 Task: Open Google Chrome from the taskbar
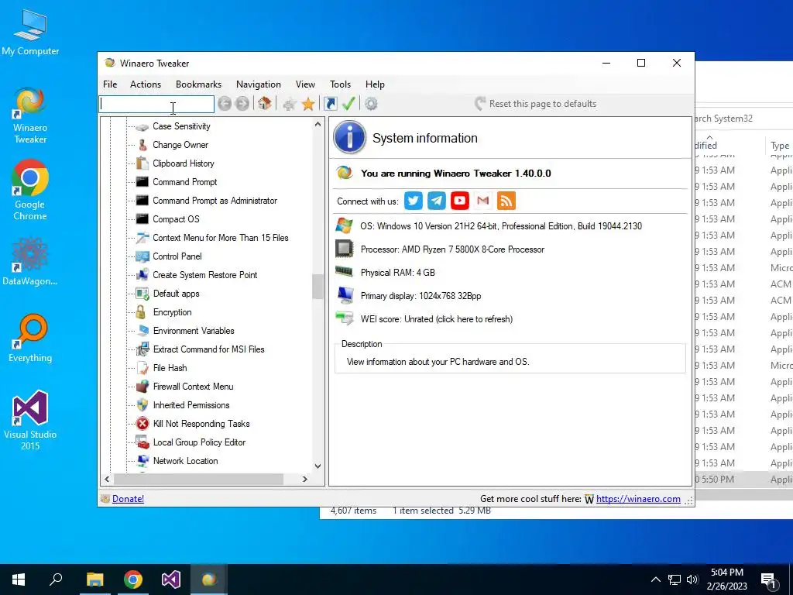[x=133, y=580]
